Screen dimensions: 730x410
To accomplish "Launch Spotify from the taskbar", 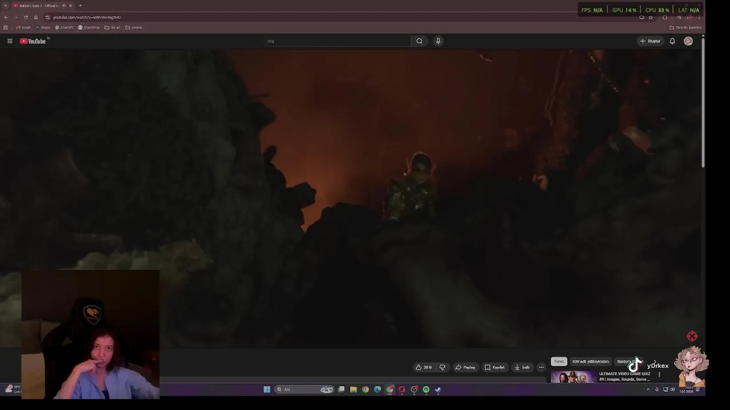I will 426,389.
